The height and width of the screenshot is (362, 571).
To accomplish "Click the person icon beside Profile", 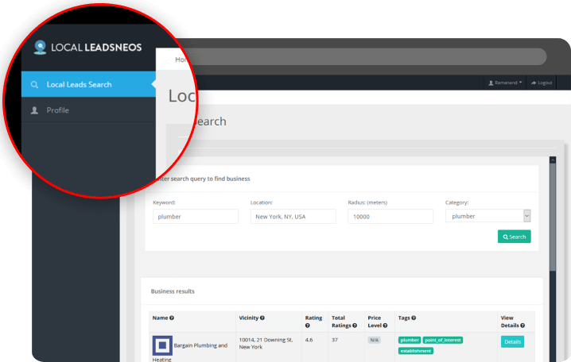I will pos(35,110).
